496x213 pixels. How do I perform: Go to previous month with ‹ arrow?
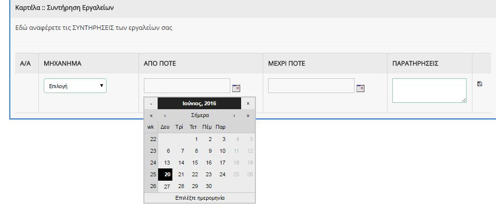point(165,116)
